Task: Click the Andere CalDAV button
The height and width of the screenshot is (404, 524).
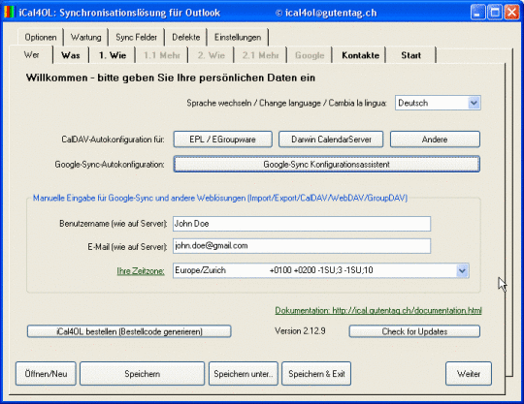Action: coord(435,140)
